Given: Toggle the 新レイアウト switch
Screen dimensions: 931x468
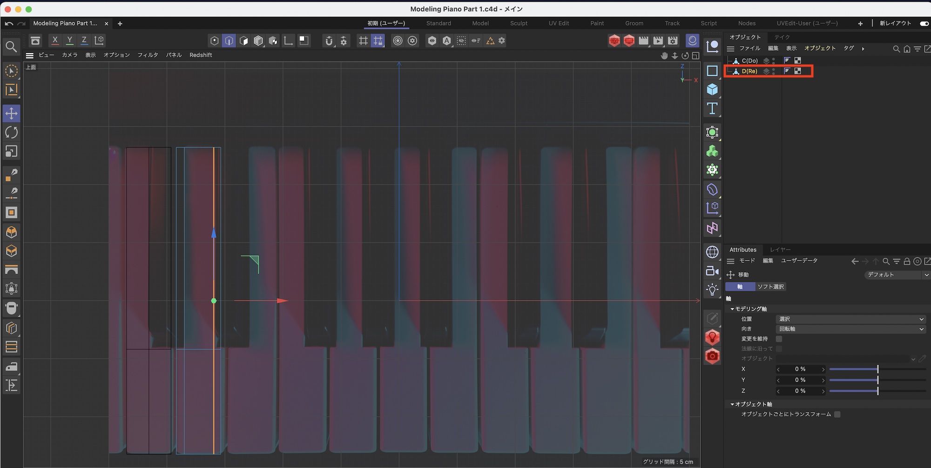Looking at the screenshot, I should point(924,23).
